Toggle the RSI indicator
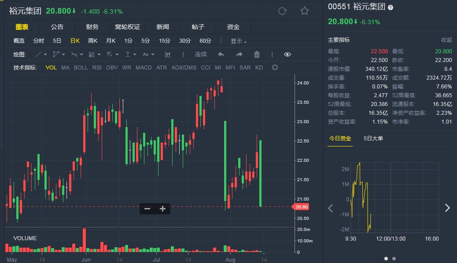Screen dimensions: 457x263 pos(97,68)
